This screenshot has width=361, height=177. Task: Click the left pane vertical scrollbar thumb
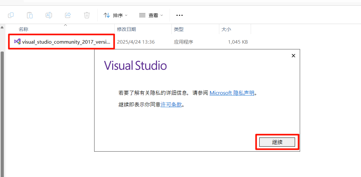[x=2, y=114]
